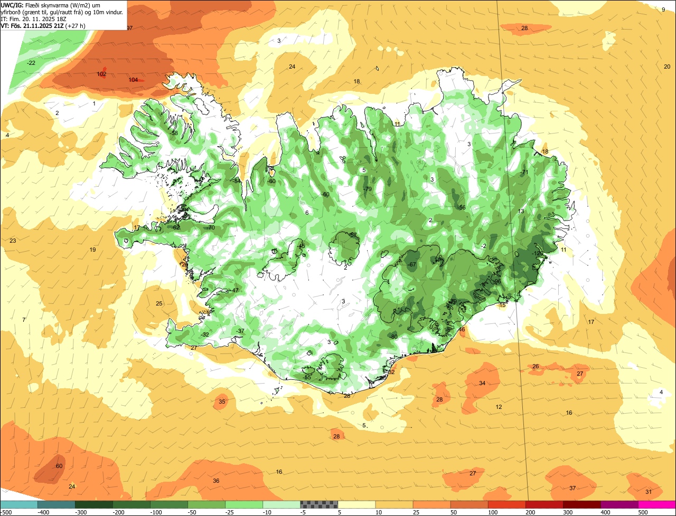The height and width of the screenshot is (516, 676).
Task: Click the '-57' value on the central glacier
Action: (x=353, y=235)
